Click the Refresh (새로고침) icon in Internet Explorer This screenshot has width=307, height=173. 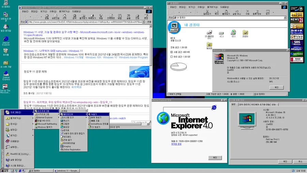point(56,16)
